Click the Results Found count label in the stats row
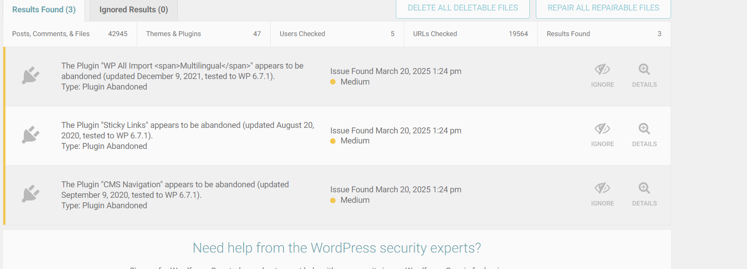This screenshot has width=747, height=269. point(568,34)
